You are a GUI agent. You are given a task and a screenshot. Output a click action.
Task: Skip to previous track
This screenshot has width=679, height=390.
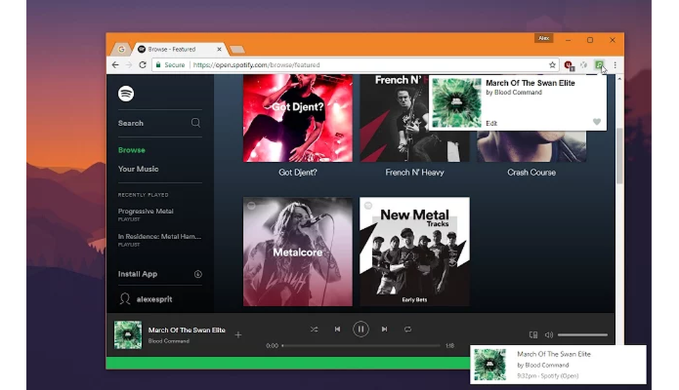point(337,329)
